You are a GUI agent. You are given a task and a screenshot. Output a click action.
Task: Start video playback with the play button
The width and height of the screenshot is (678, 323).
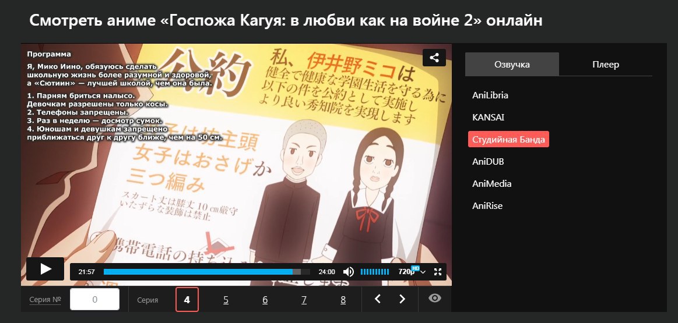[45, 269]
